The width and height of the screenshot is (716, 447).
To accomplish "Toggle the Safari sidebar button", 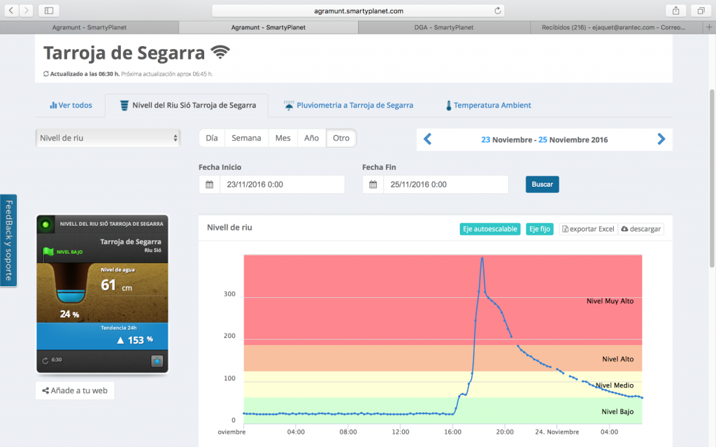I will 48,10.
